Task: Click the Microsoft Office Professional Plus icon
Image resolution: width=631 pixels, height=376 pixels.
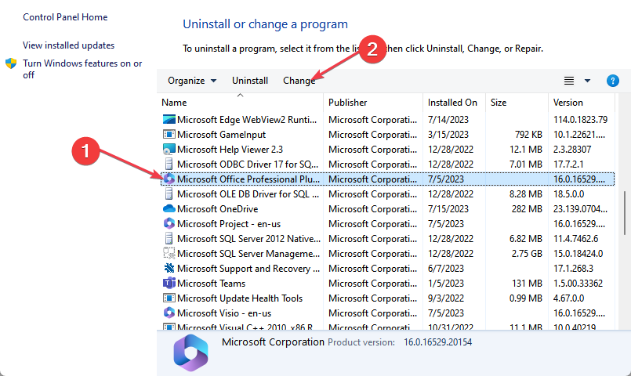Action: tap(169, 179)
